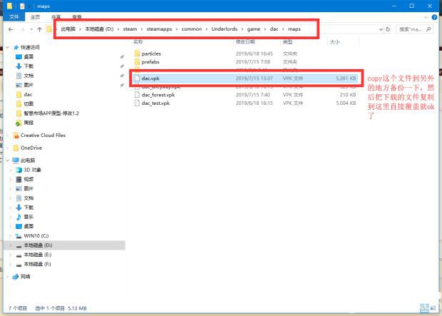Open 本地磁盘 (F:) drive

coord(37,264)
